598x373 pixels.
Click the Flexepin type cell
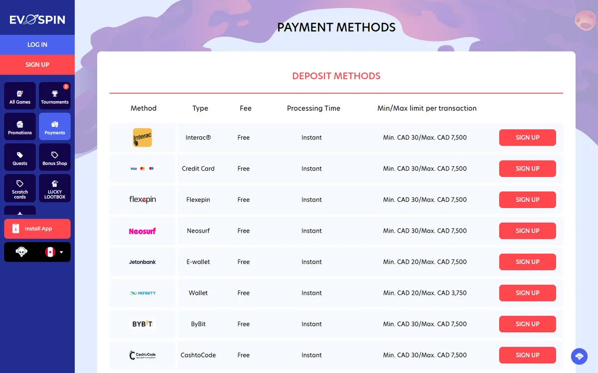click(198, 199)
